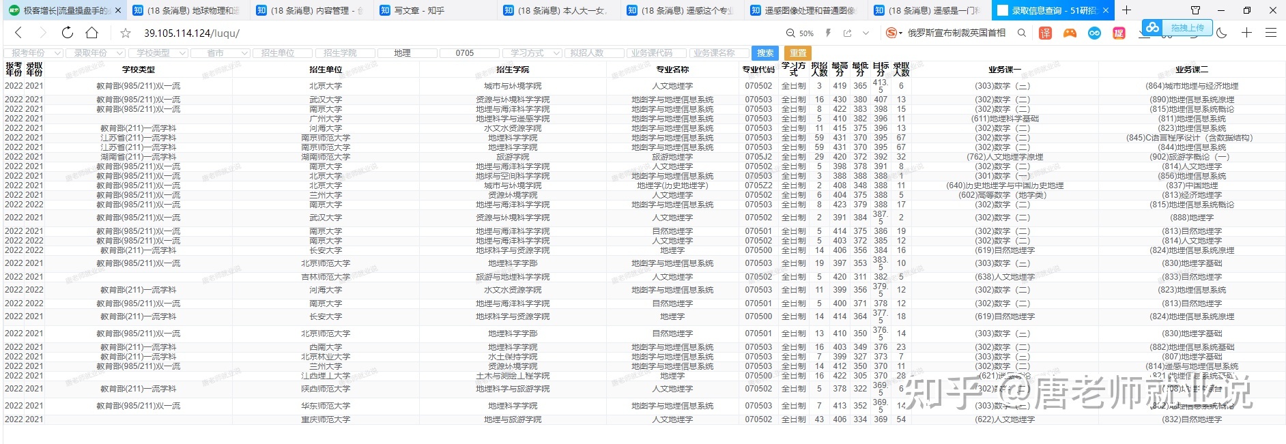Open the translate extension icon

tap(1045, 33)
